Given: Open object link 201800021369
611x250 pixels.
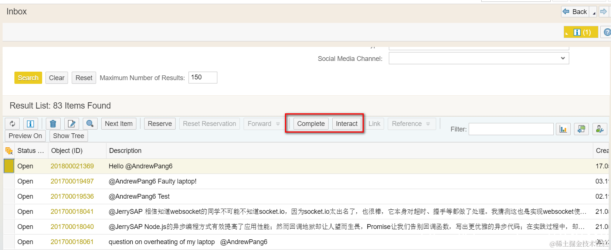Looking at the screenshot, I should pos(72,166).
